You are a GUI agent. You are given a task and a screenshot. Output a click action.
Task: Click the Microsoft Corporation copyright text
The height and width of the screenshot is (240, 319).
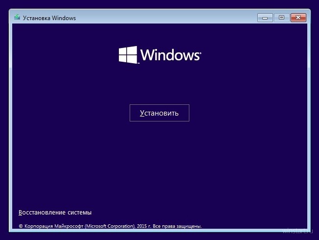pyautogui.click(x=110, y=226)
